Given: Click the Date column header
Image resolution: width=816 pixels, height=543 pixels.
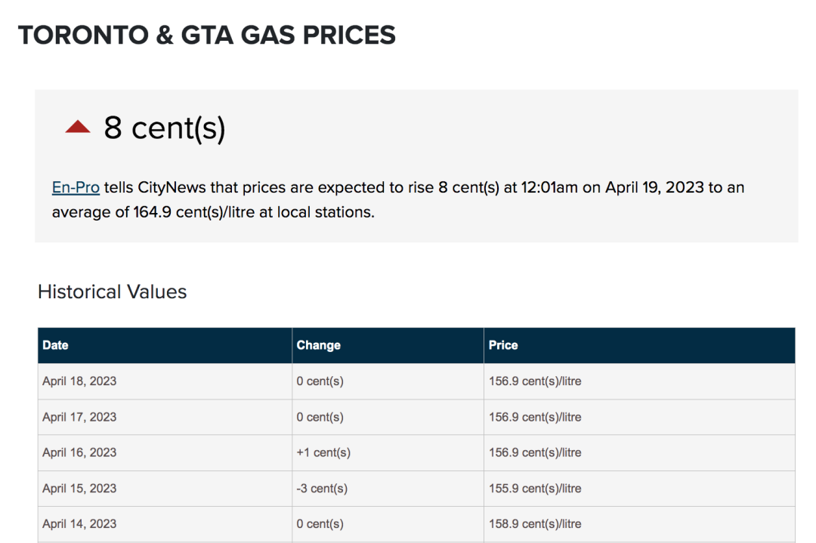Looking at the screenshot, I should (x=165, y=345).
